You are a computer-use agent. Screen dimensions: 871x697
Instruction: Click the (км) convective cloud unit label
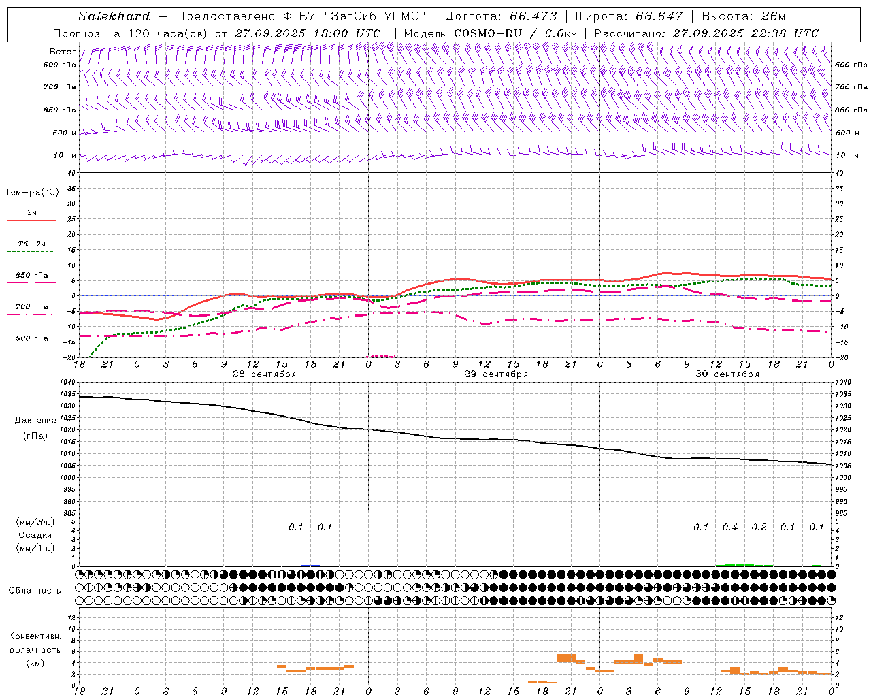coord(35,663)
